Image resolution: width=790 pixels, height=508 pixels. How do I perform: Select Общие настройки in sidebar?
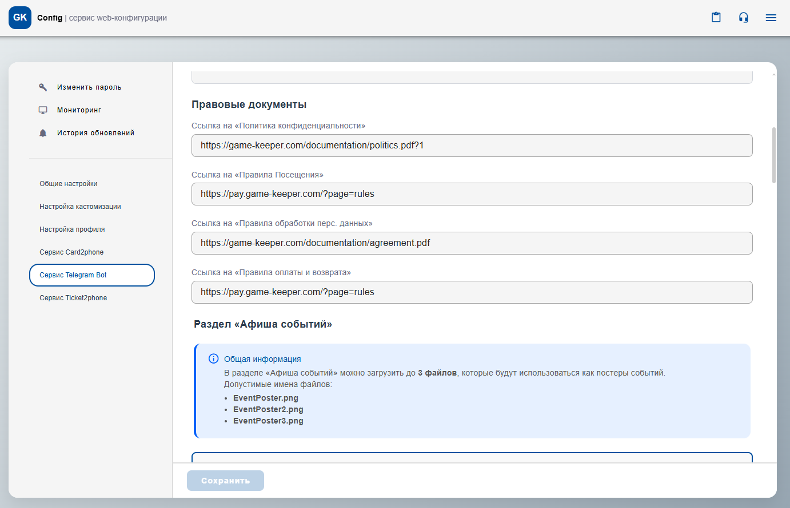(x=69, y=184)
